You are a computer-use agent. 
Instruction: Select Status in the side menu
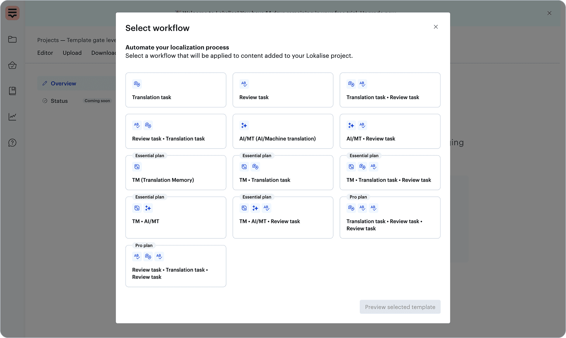[59, 101]
